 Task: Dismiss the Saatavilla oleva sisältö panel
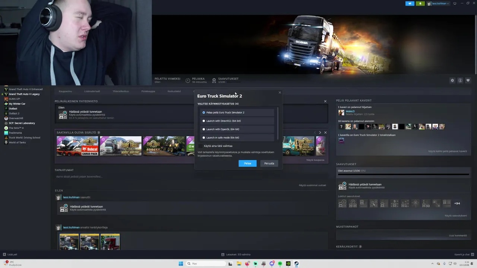point(325,133)
